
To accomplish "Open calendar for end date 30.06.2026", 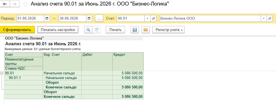I will [89, 18].
